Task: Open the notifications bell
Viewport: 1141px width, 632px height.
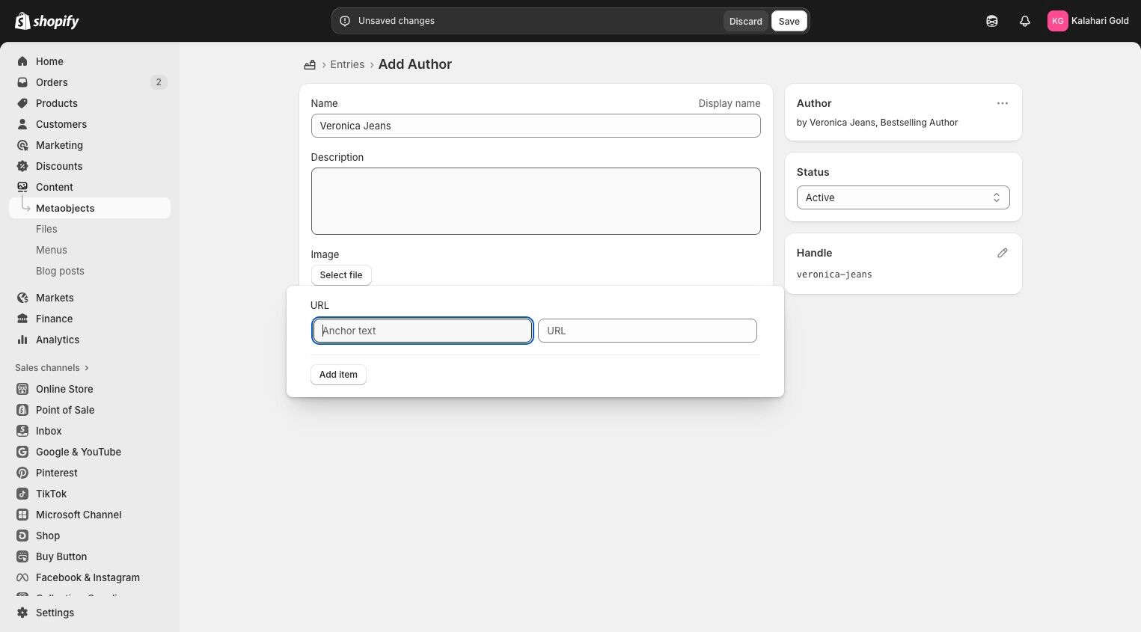Action: pos(1024,21)
